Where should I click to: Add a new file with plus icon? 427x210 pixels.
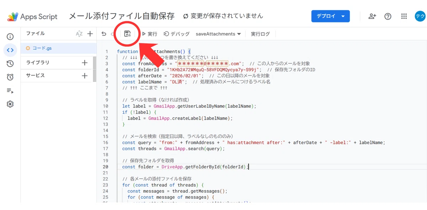[x=90, y=34]
